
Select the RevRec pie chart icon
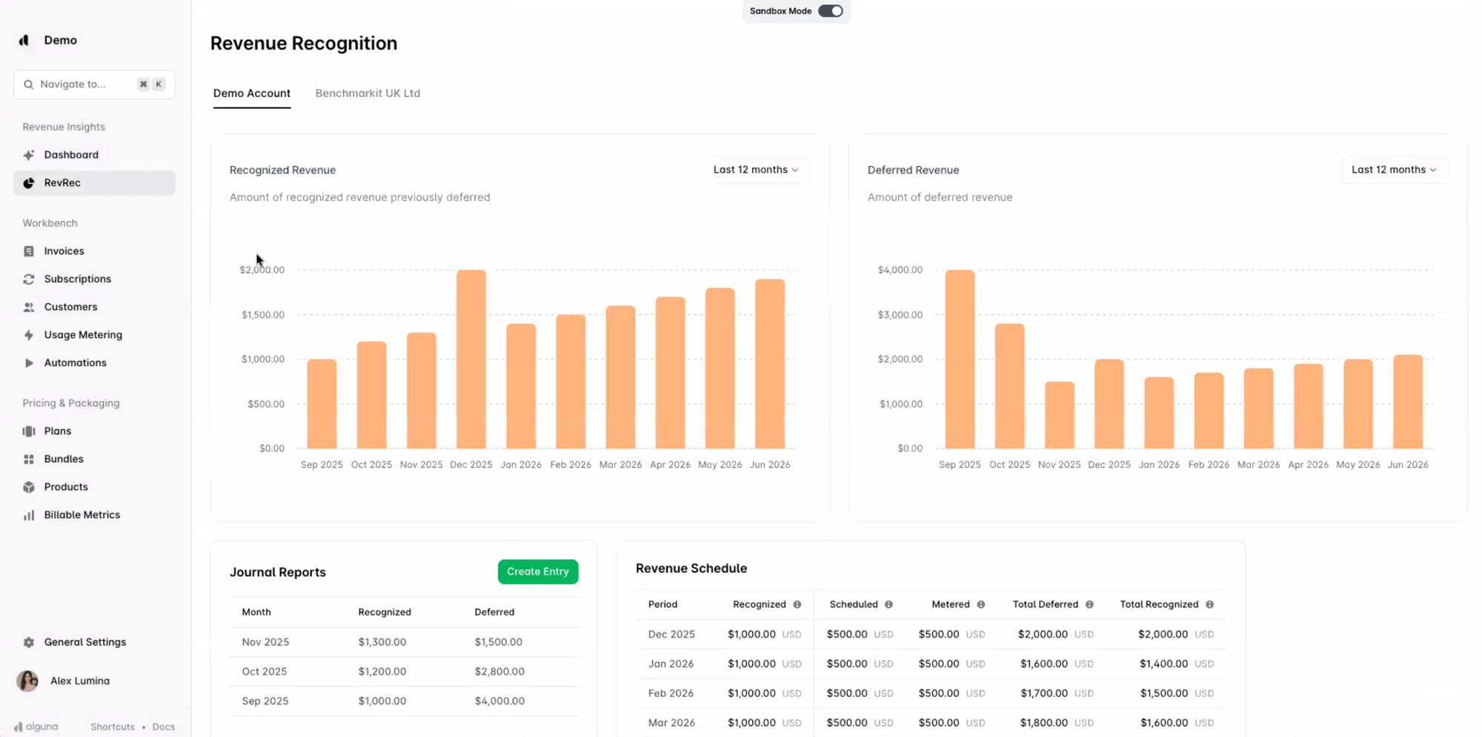pos(29,182)
